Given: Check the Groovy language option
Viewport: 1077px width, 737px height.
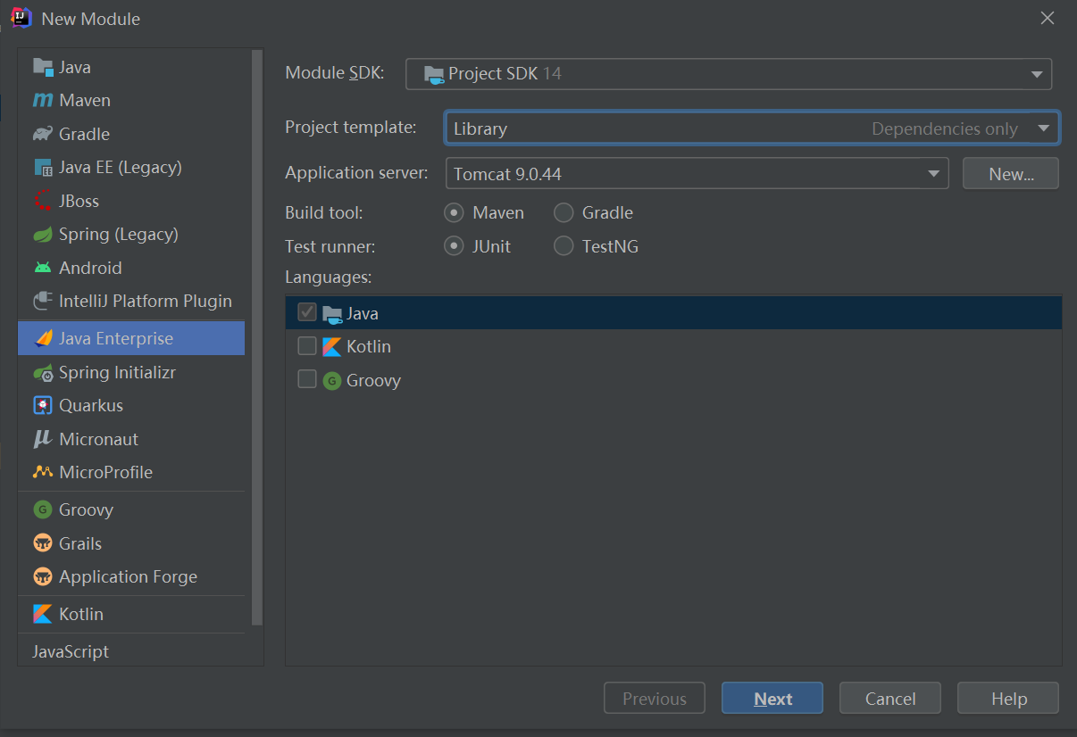Looking at the screenshot, I should (x=307, y=379).
